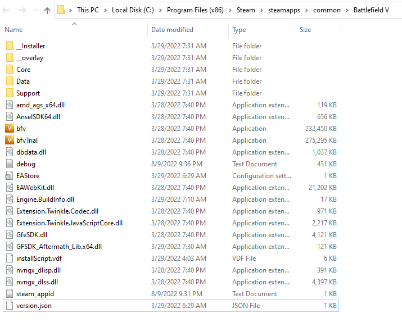Select the bfvTrial application icon
402x331 pixels.
click(10, 140)
